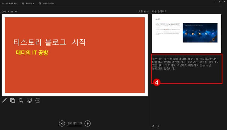Click the title '티스토리 블로그 시작'
Screen dimensions: 227x130
click(x=50, y=42)
